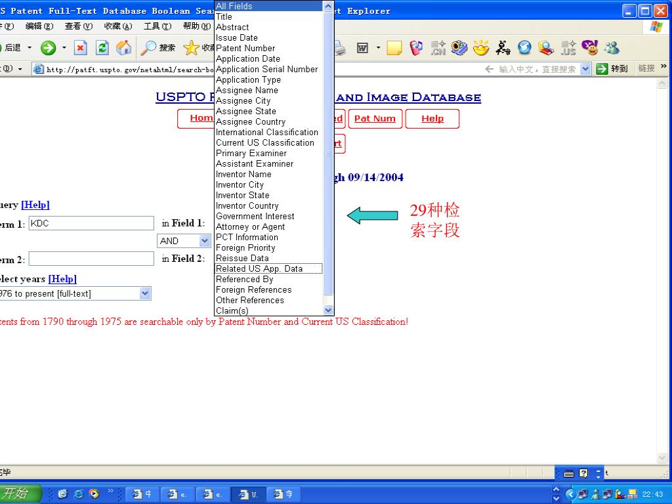Select 'All Fields' in field list
672x504 pixels.
[x=268, y=6]
